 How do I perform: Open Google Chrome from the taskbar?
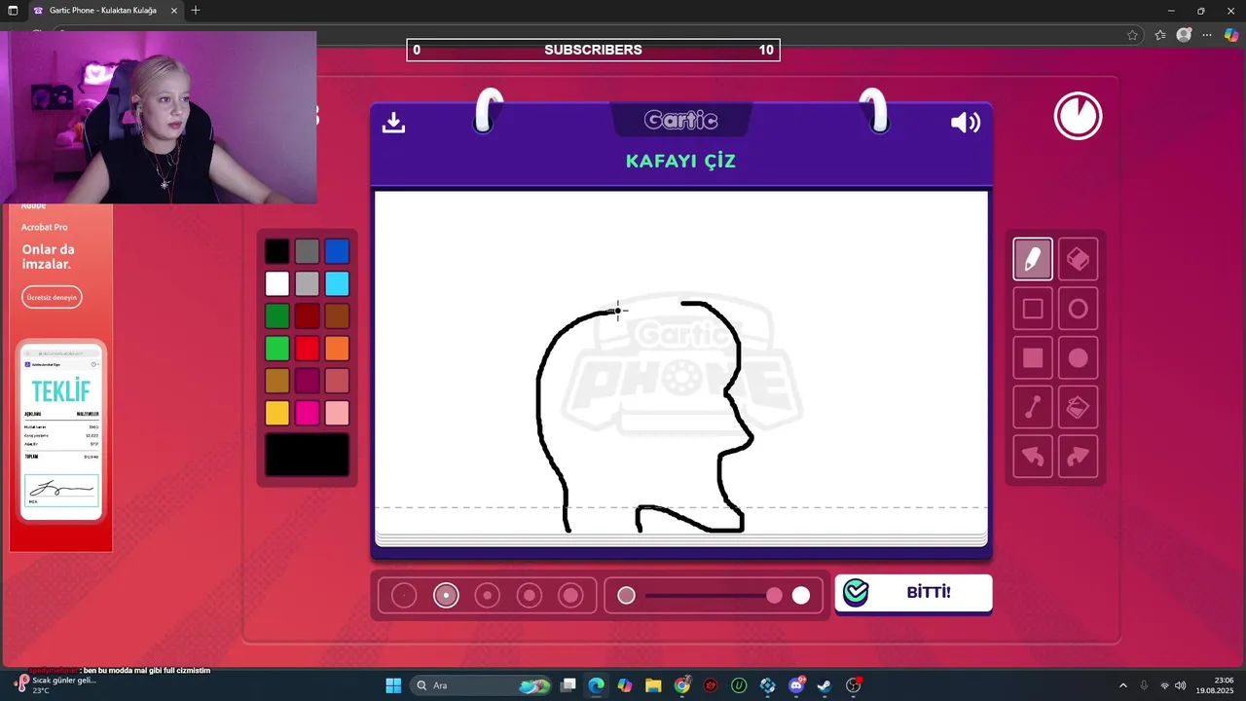(x=682, y=685)
